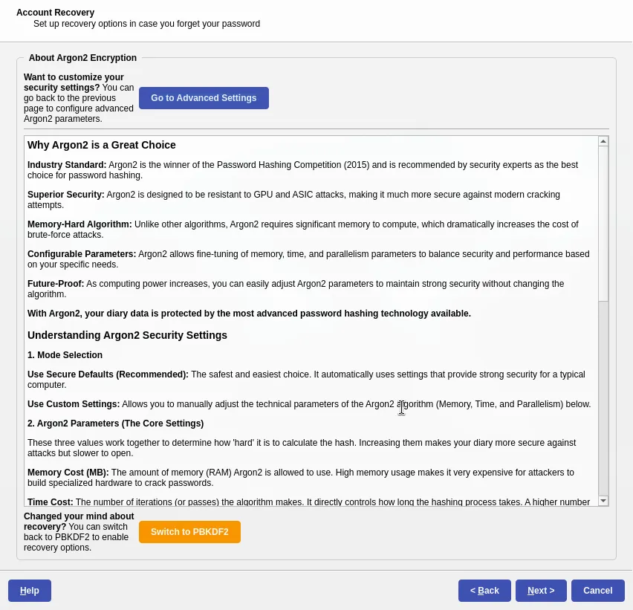Image resolution: width=633 pixels, height=610 pixels.
Task: Click the 'Why Argon2 is a Great Choice' heading
Action: (x=102, y=145)
